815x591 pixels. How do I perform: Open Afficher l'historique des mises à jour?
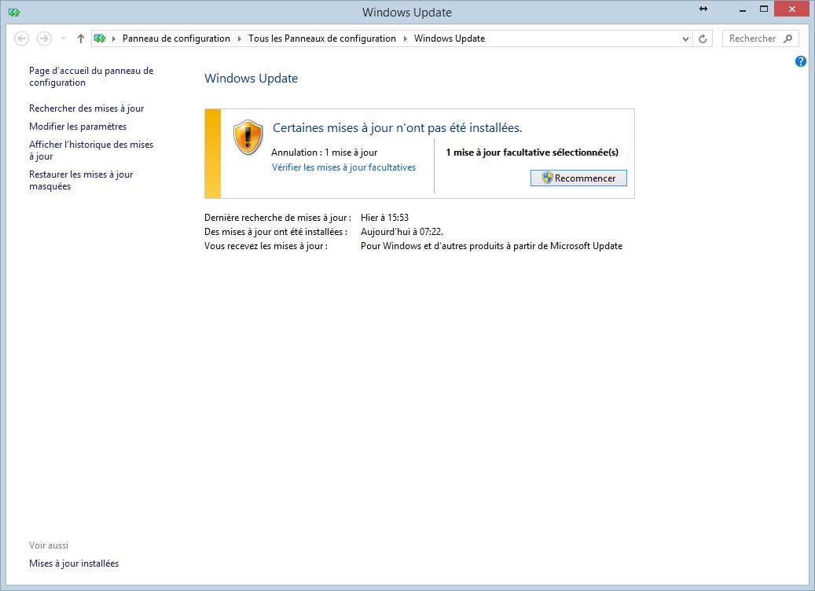coord(91,150)
